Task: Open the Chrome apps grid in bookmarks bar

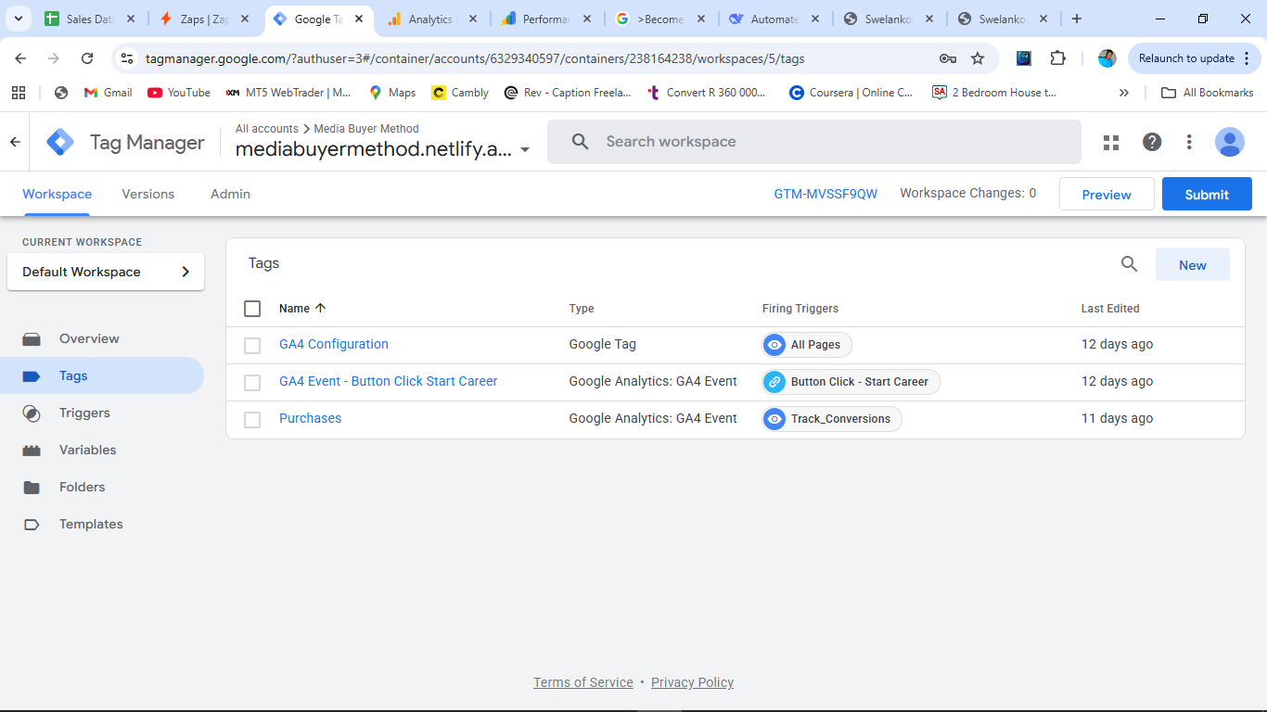Action: click(18, 93)
